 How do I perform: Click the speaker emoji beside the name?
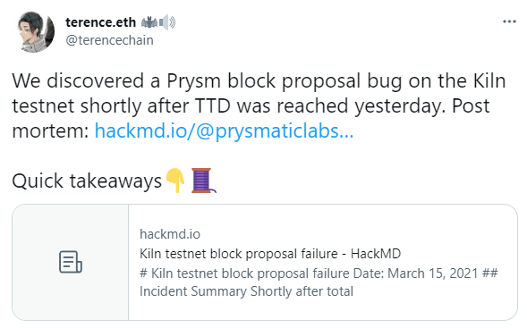point(167,22)
